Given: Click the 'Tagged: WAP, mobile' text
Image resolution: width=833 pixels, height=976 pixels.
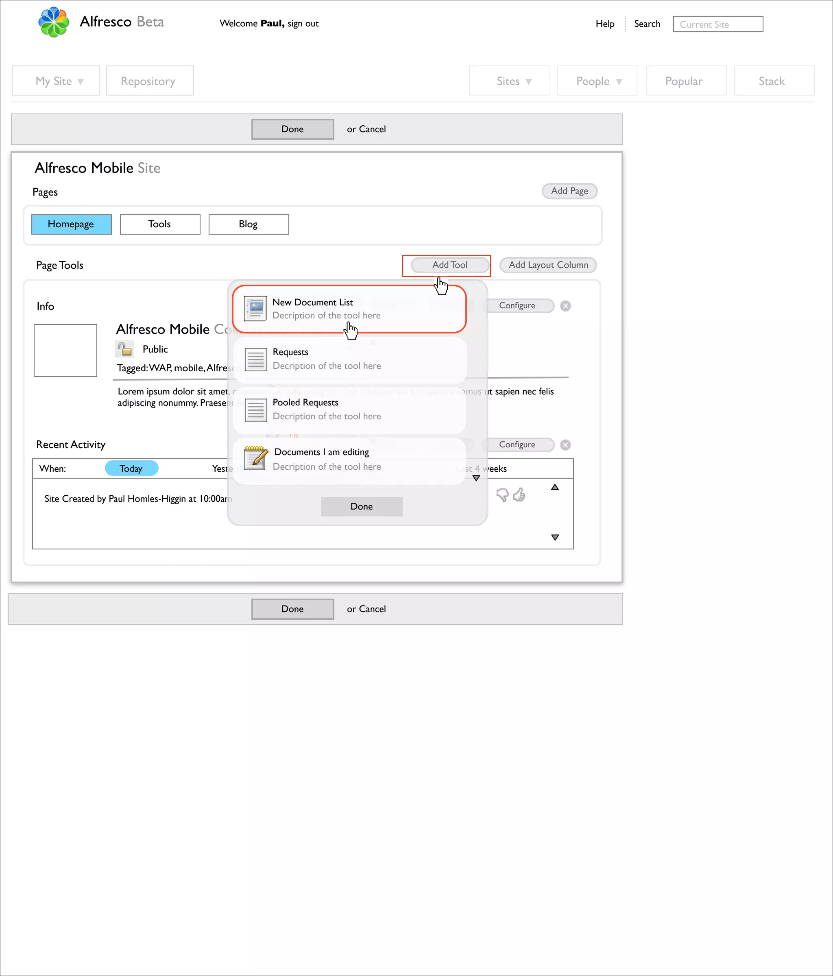Looking at the screenshot, I should 160,368.
